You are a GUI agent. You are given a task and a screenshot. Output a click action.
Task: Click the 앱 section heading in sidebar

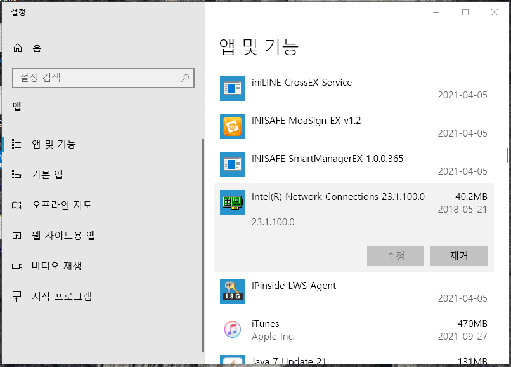pyautogui.click(x=17, y=107)
